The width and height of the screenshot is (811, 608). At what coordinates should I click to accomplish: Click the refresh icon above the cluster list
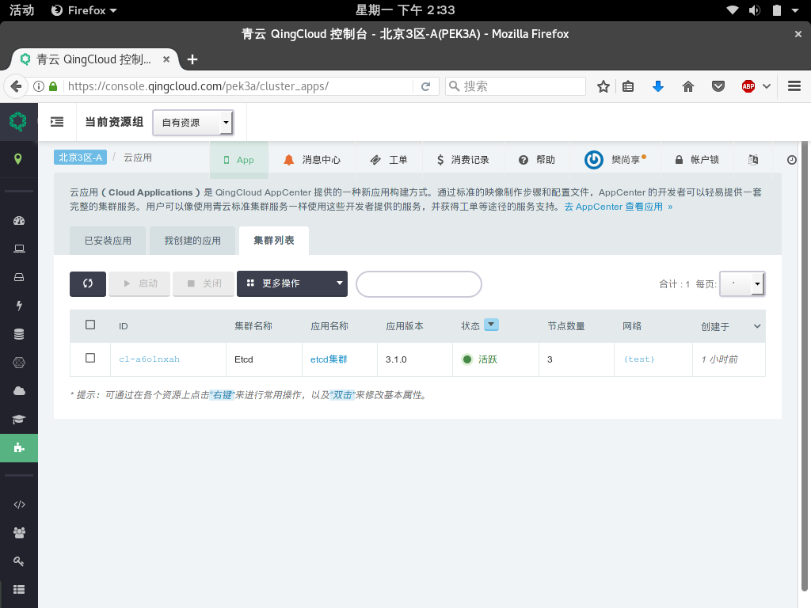point(87,283)
